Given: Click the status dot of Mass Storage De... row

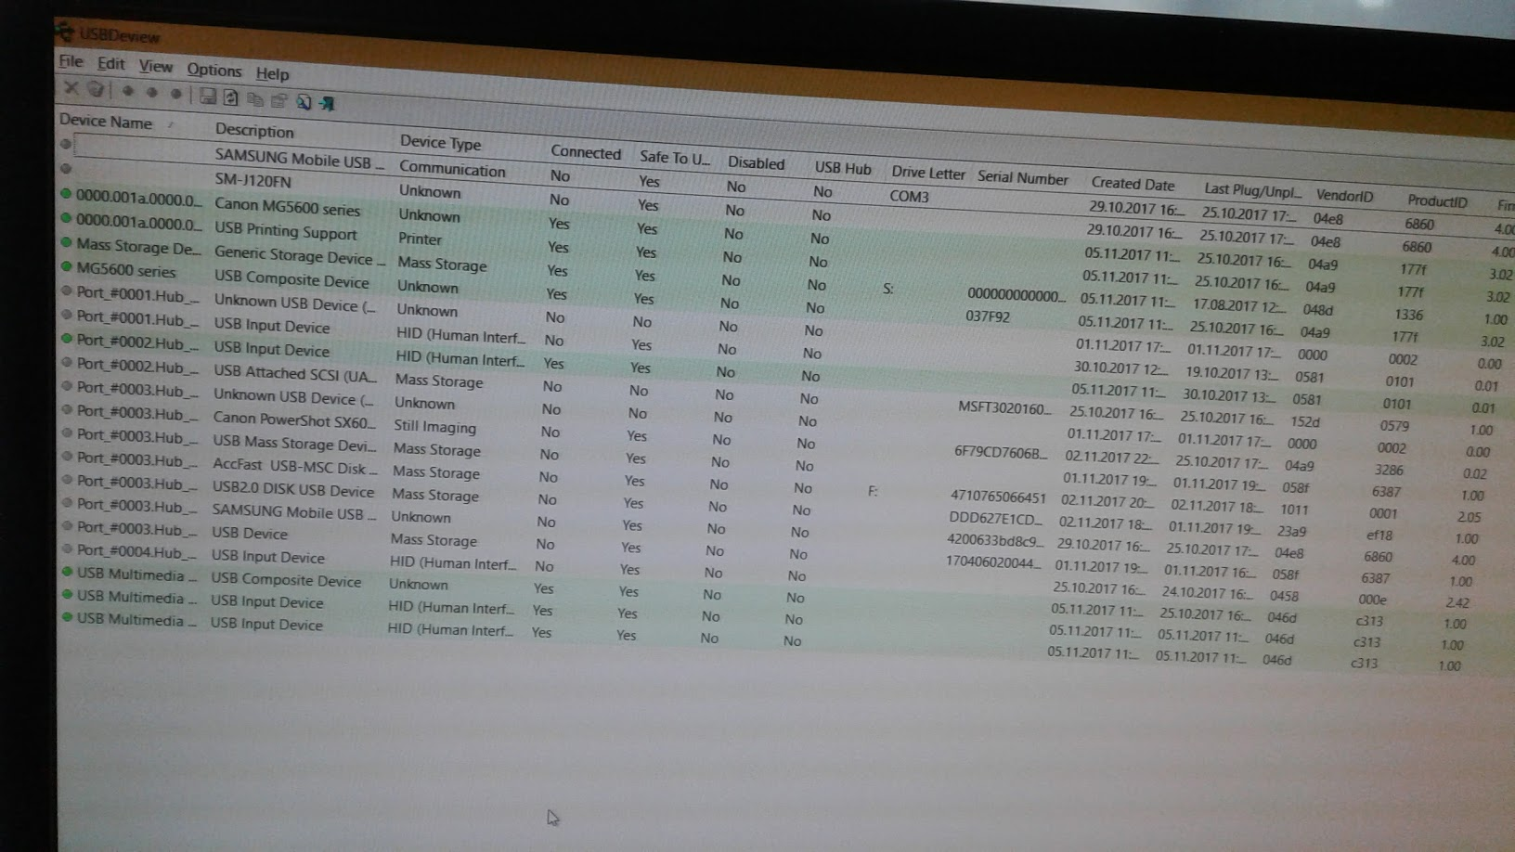Looking at the screenshot, I should (x=66, y=242).
